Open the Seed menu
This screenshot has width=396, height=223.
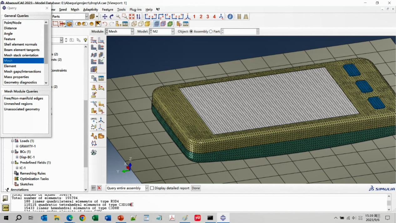coord(63,9)
